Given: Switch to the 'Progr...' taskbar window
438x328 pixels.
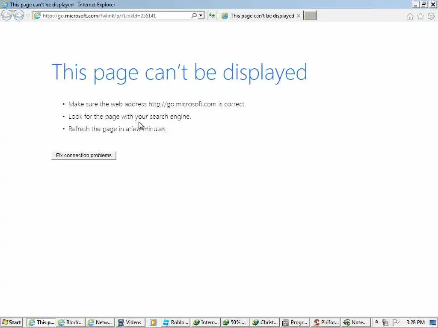Looking at the screenshot, I should point(295,322).
